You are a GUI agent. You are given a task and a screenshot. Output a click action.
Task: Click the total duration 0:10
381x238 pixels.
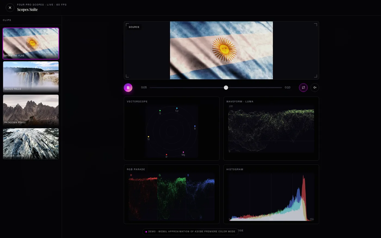click(x=287, y=88)
